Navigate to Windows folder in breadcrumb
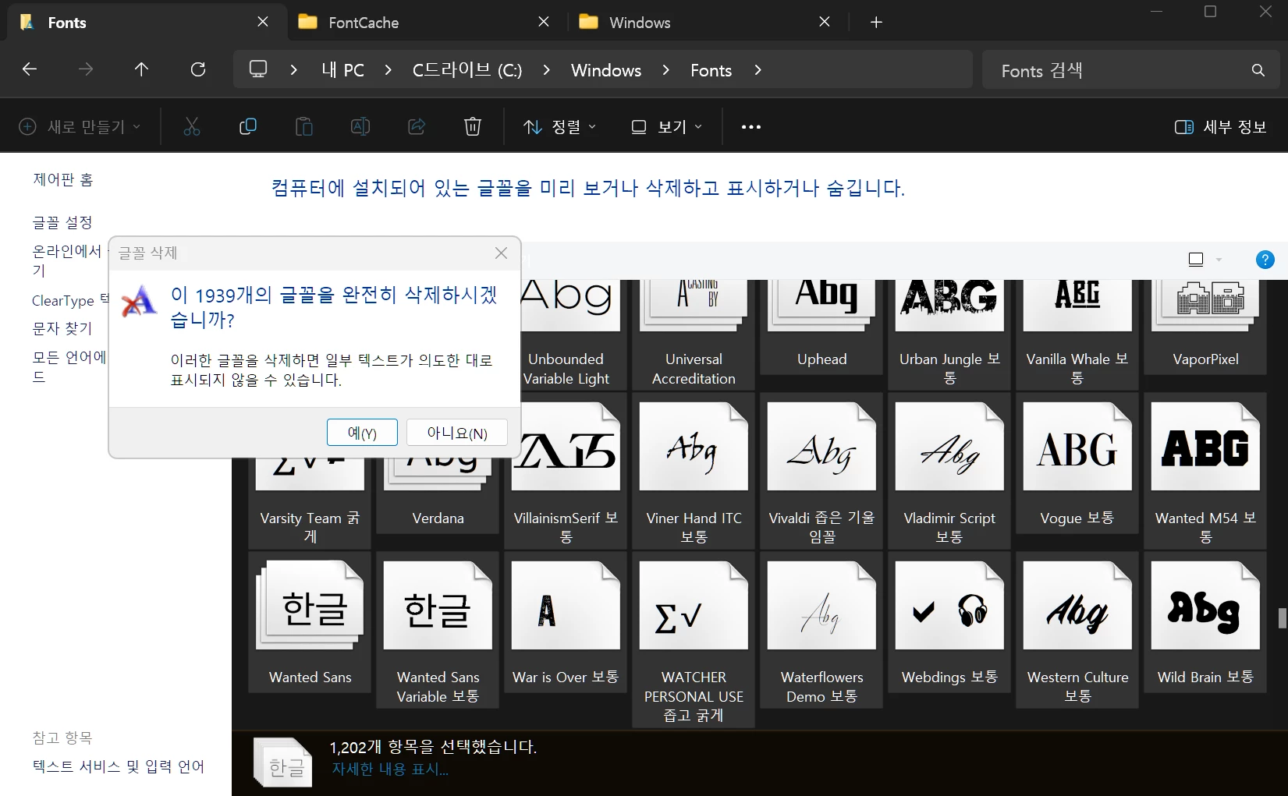This screenshot has height=796, width=1288. point(606,70)
